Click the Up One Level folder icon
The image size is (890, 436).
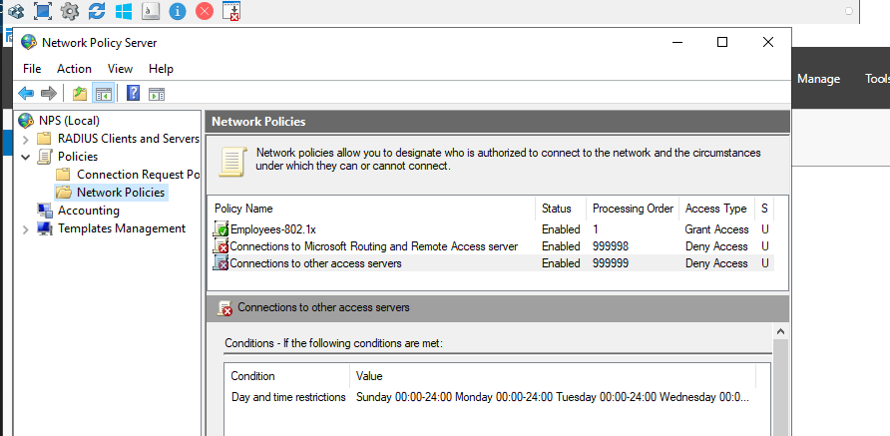(x=80, y=93)
